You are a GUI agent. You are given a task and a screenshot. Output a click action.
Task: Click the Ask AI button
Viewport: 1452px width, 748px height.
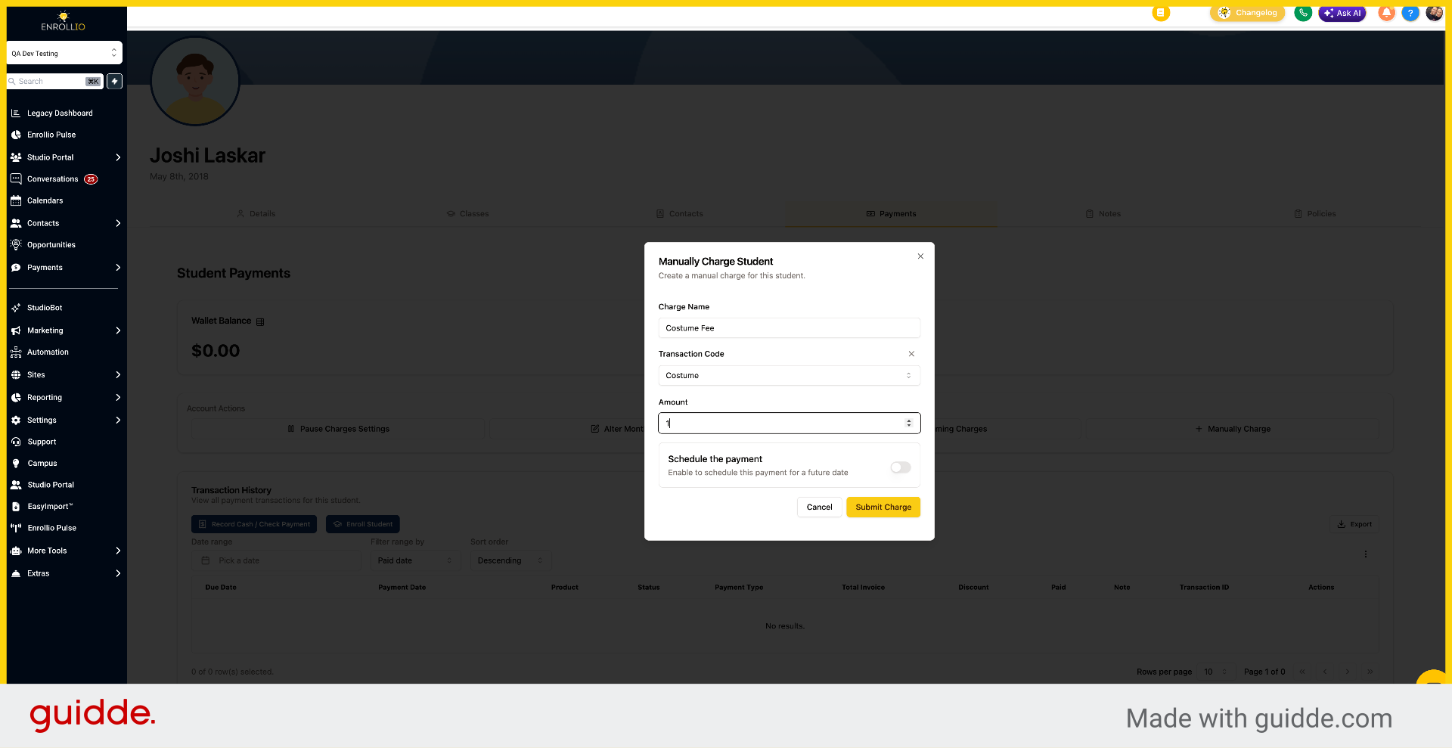point(1342,13)
